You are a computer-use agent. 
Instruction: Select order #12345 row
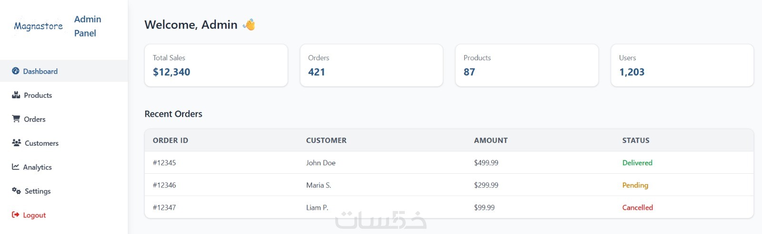pos(164,163)
